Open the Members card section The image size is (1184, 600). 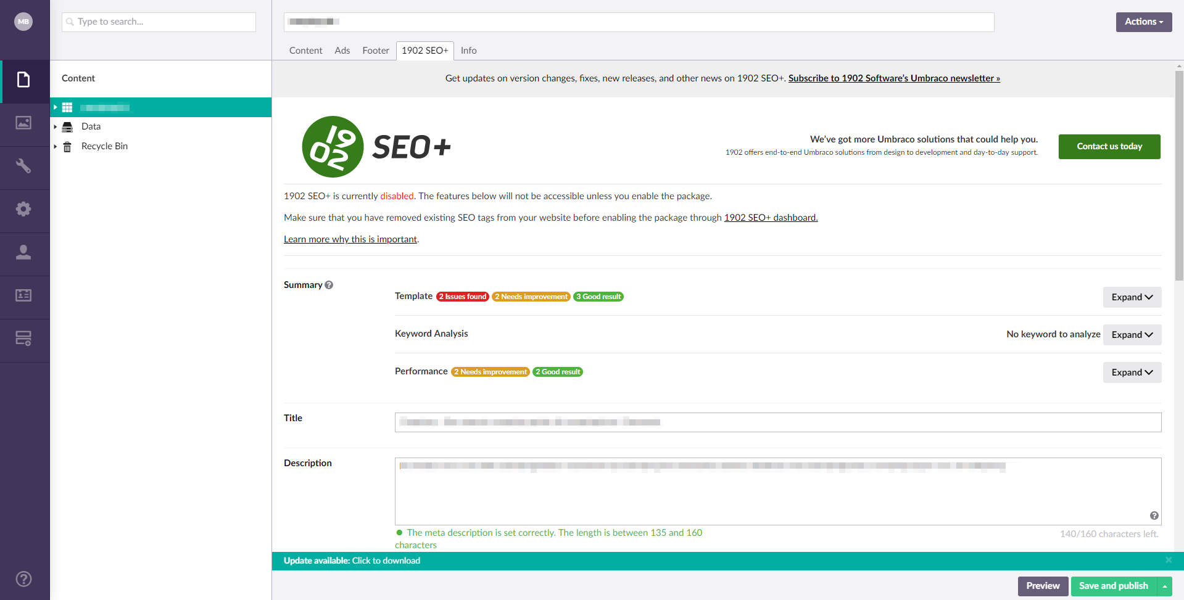pos(23,295)
